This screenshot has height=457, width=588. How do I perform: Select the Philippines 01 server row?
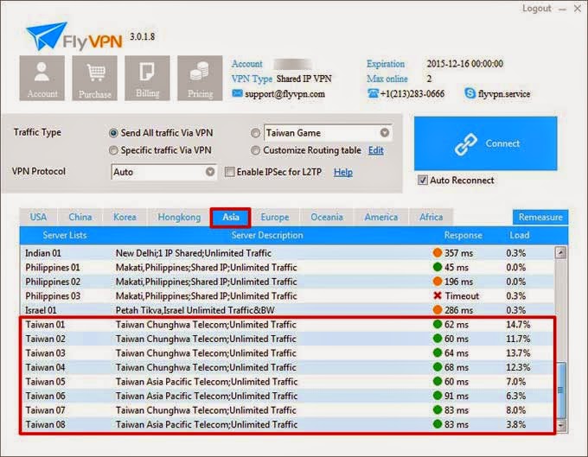(287, 268)
